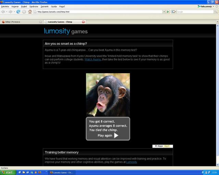Click the digg it button
Viewport: 219px width, 175px height.
(x=167, y=146)
